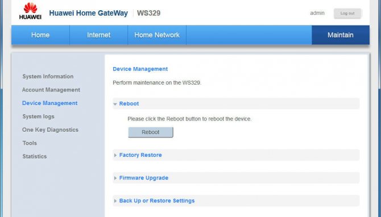This screenshot has width=381, height=217.
Task: Click the WS329 model label
Action: point(149,13)
